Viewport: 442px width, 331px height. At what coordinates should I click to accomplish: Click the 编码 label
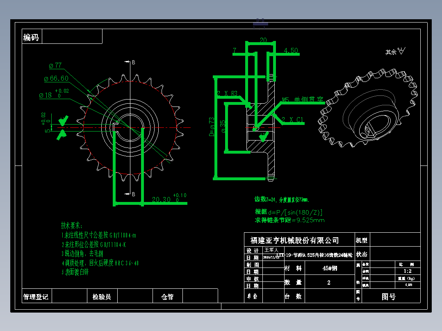click(31, 37)
